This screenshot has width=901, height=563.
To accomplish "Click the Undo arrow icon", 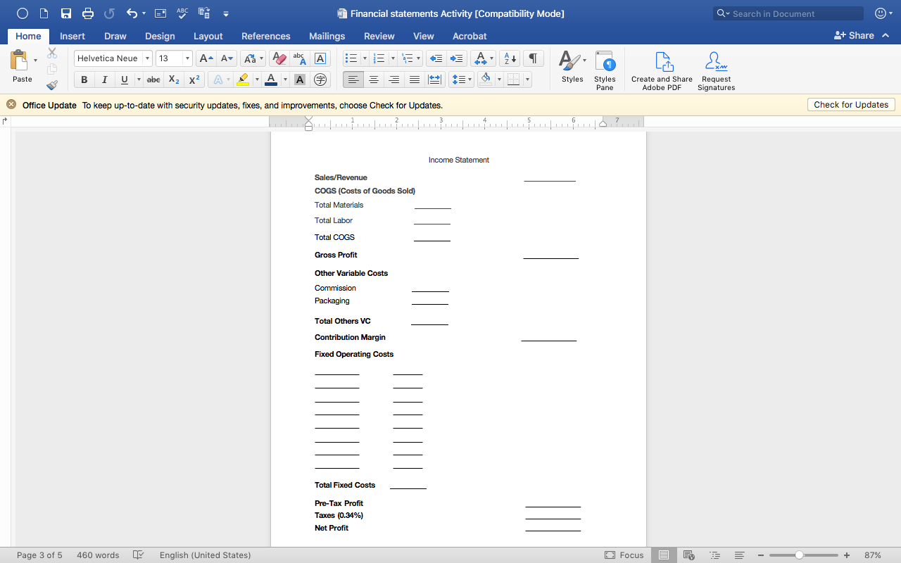I will 132,13.
